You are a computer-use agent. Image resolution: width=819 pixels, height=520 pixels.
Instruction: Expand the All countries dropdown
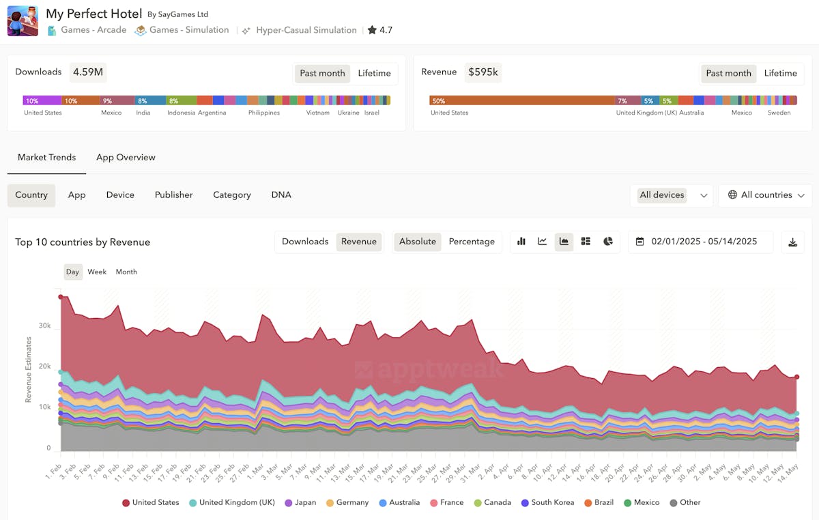tap(766, 195)
